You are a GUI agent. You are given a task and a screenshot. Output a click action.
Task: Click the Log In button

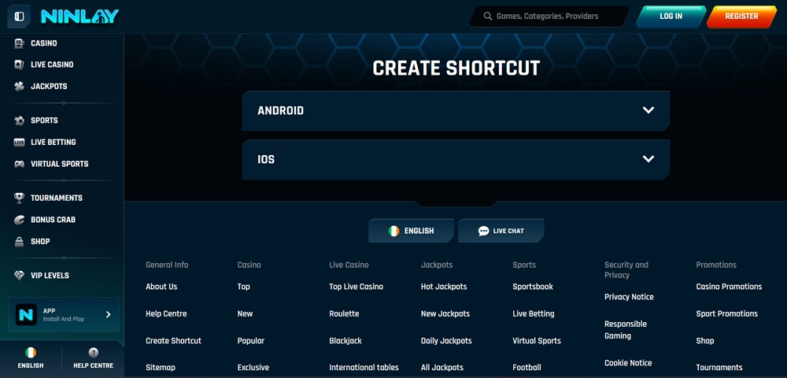[x=671, y=17]
